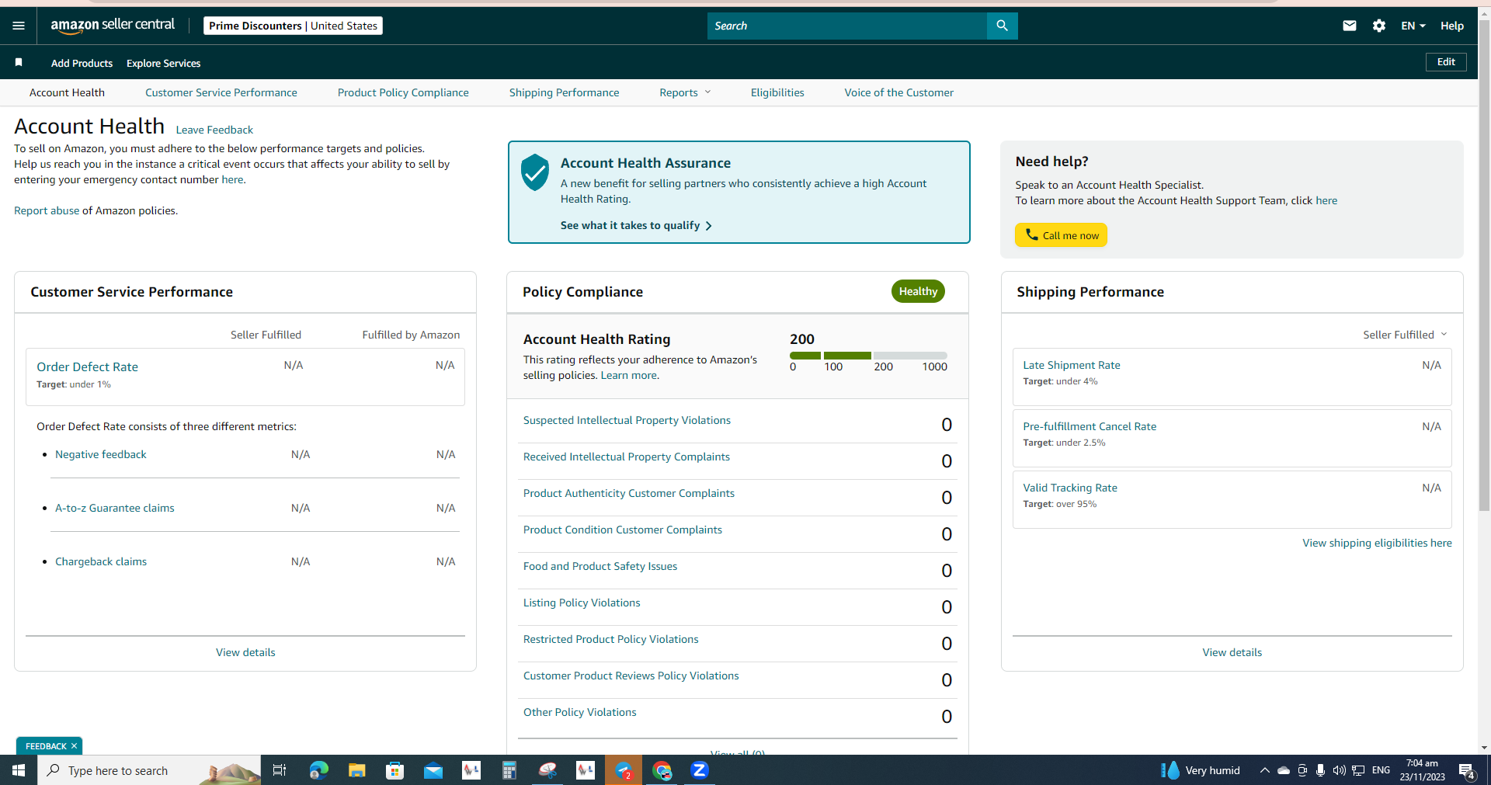Click the Report abuse link
Viewport: 1491px width, 785px height.
[x=47, y=210]
